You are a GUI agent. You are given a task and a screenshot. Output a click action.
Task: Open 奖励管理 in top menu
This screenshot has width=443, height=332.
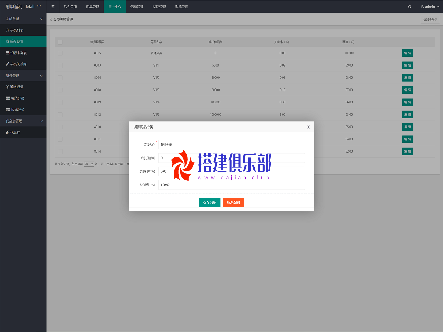[x=159, y=7]
